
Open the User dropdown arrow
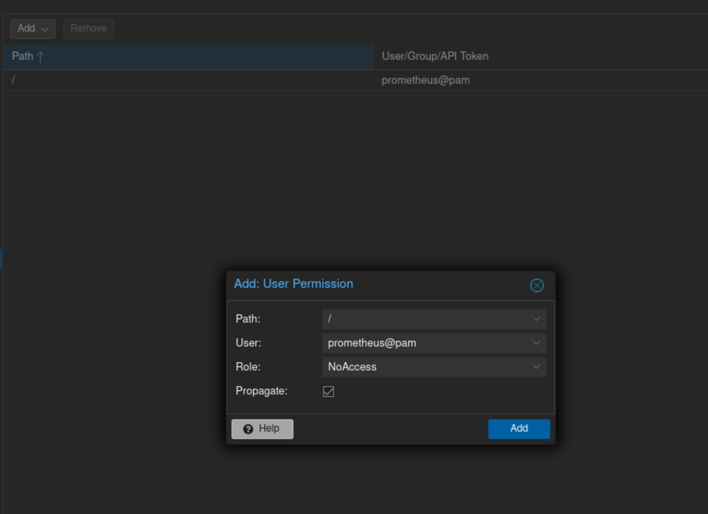[x=536, y=343]
